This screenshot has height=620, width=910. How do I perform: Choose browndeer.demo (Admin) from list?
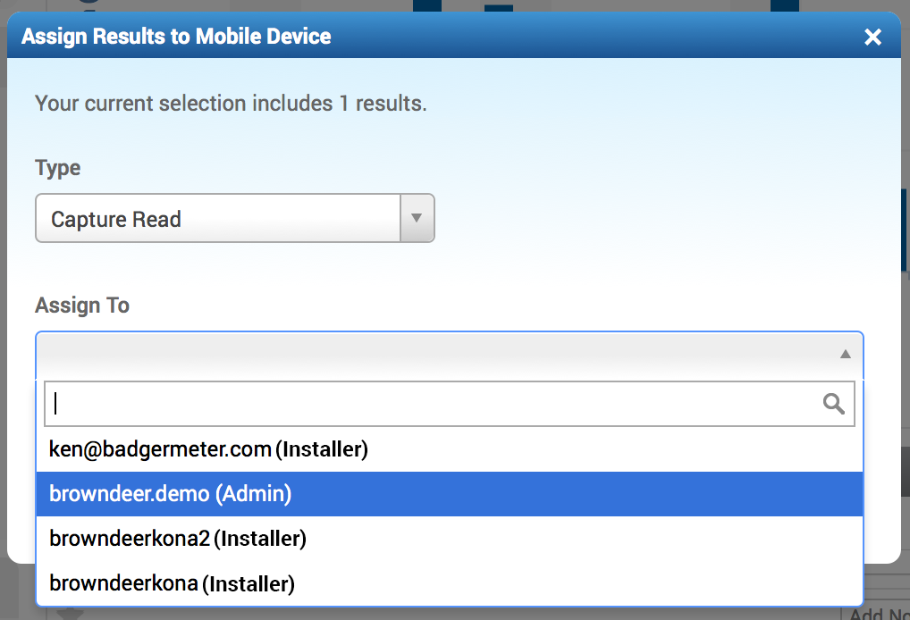pos(171,494)
